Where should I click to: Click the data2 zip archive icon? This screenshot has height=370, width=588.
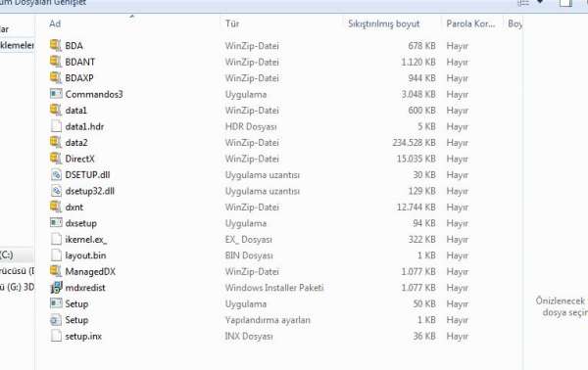pos(56,142)
